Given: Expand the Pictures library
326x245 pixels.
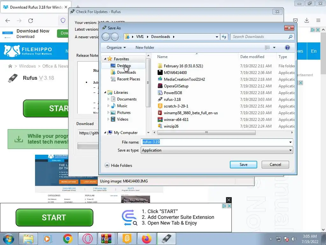Looking at the screenshot, I should pyautogui.click(x=108, y=113).
